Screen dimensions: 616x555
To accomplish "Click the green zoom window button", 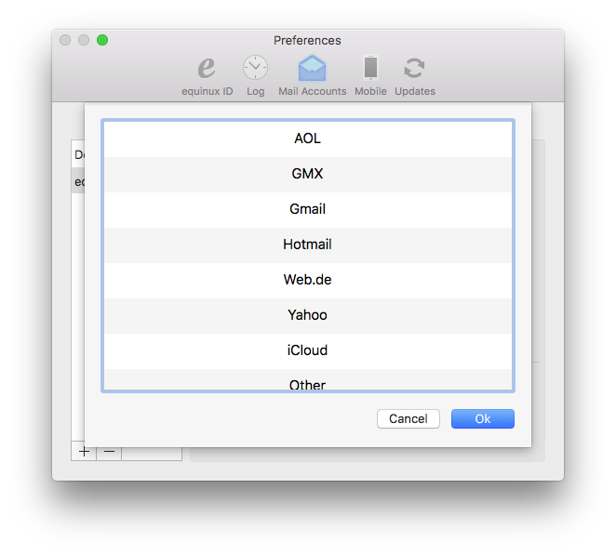I will pyautogui.click(x=102, y=40).
